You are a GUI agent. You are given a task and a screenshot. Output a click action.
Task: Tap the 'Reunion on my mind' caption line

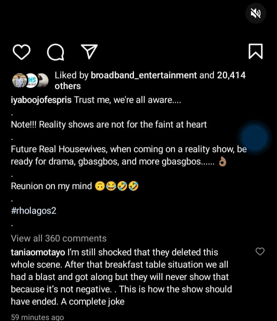coord(52,186)
